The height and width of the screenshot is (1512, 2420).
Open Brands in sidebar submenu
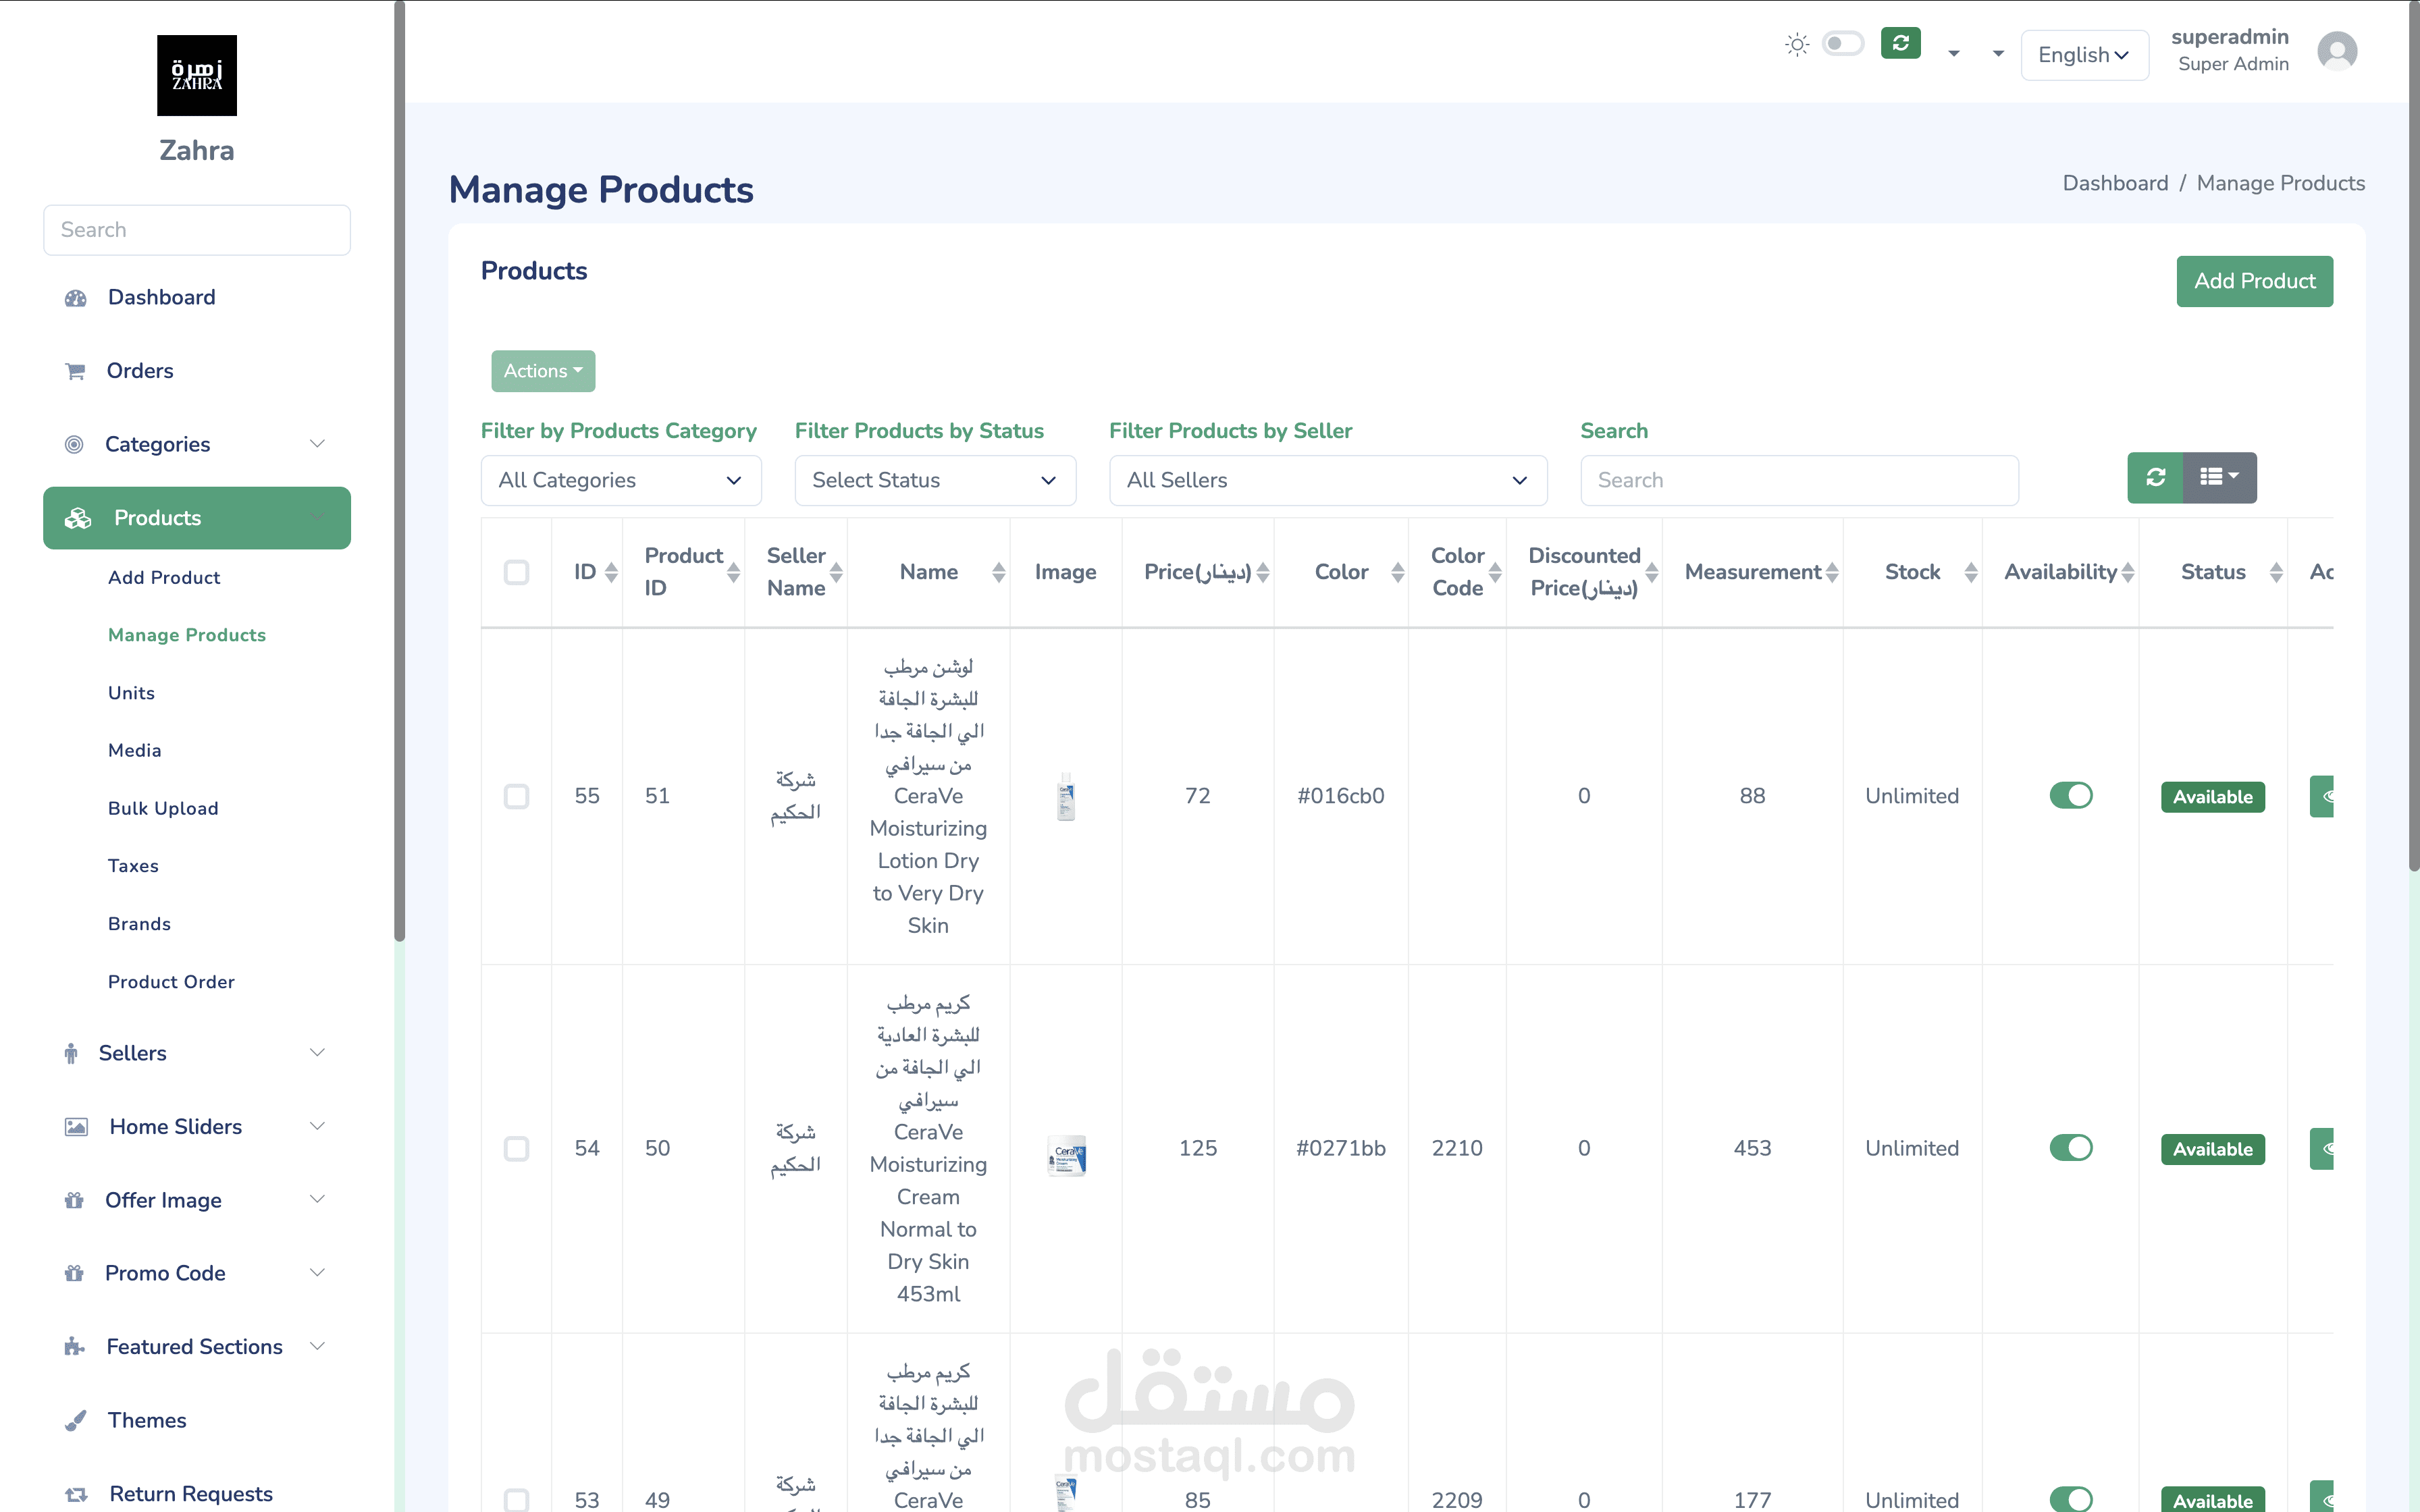pos(139,924)
